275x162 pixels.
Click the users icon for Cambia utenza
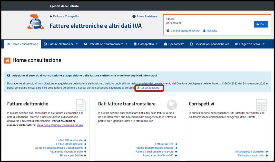point(168,31)
